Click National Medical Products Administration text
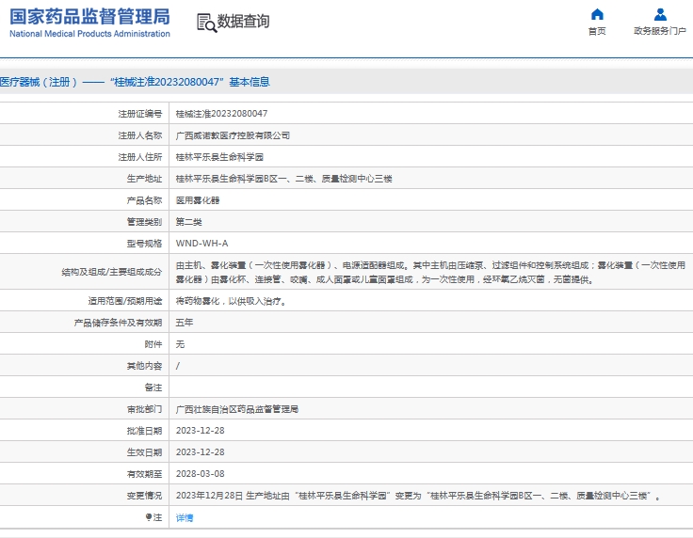This screenshot has height=538, width=693. 89,34
